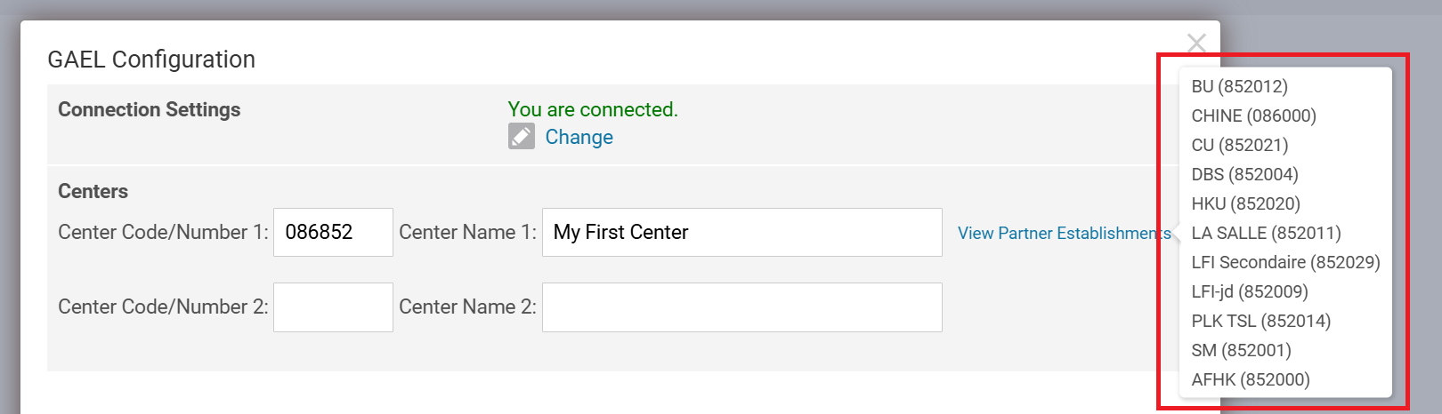Choose the LFI-jd (852009) entry
1442x414 pixels.
pos(1250,291)
